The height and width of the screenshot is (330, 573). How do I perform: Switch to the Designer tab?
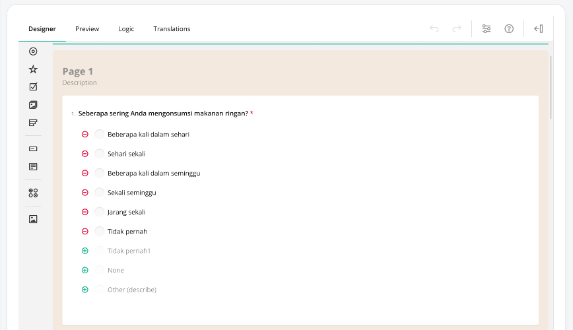click(42, 29)
